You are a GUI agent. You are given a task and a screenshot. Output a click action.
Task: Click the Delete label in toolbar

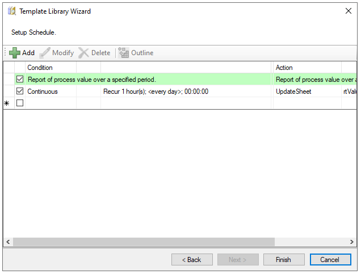click(x=101, y=53)
